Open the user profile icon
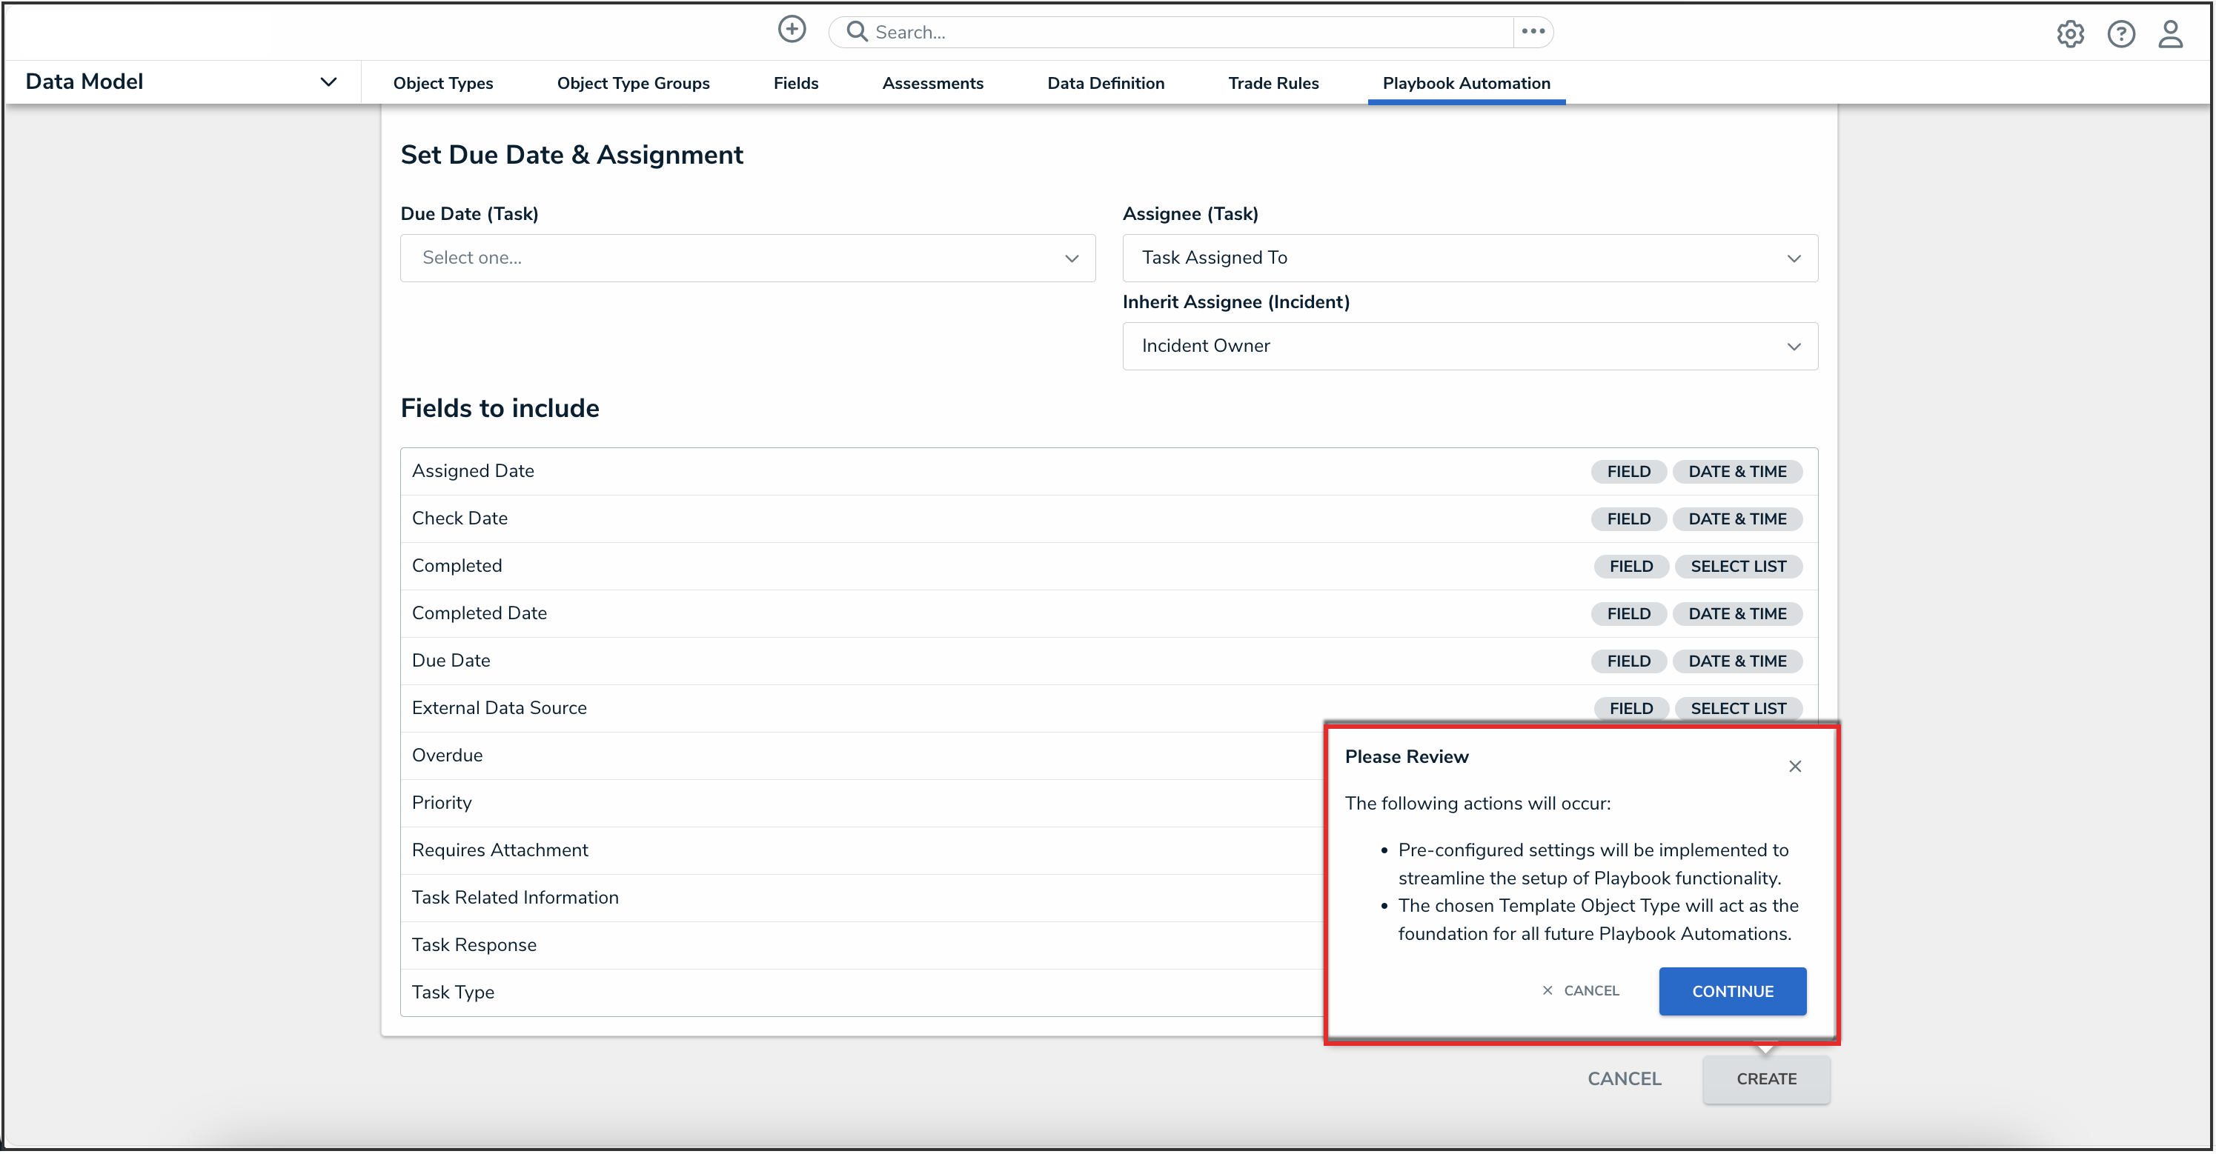This screenshot has width=2216, height=1154. 2170,33
